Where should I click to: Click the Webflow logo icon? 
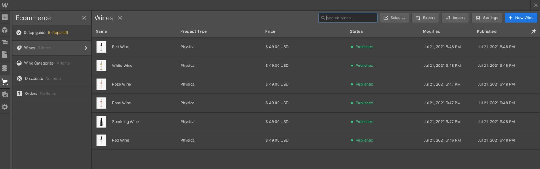point(5,5)
